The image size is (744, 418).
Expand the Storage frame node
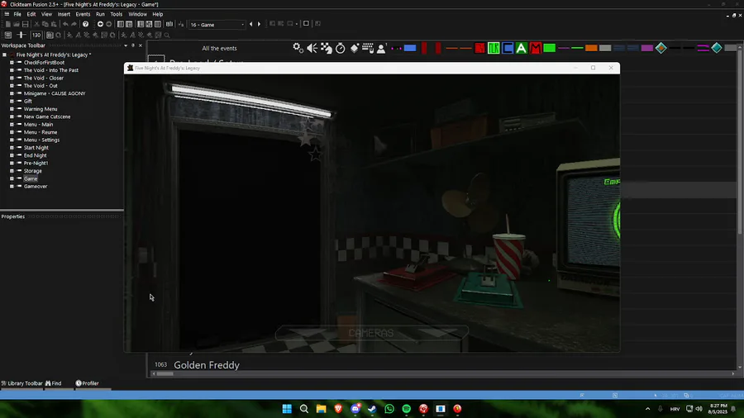12,171
